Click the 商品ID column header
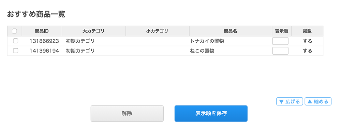Screen dimensions: 341x129 coord(42,31)
